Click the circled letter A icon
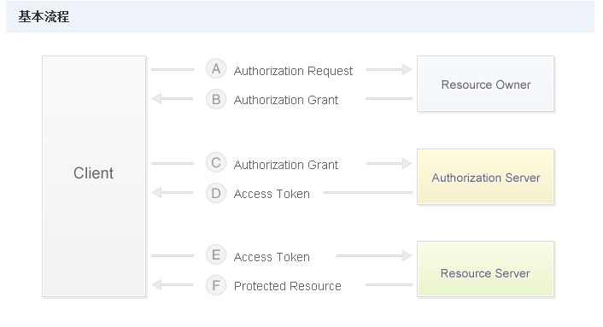 click(216, 69)
